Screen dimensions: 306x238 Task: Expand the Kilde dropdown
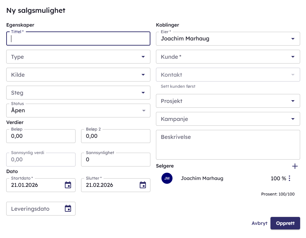click(x=78, y=75)
